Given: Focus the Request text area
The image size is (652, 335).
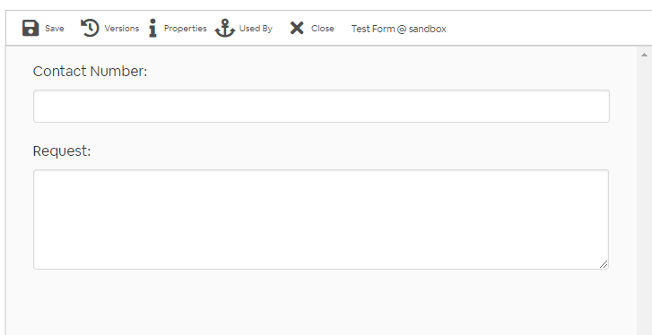Looking at the screenshot, I should point(321,219).
